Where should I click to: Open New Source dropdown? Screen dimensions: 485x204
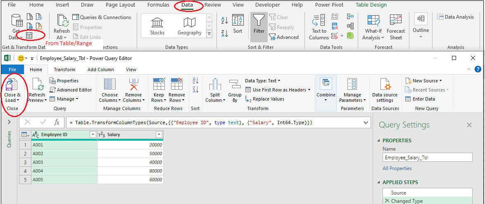[423, 81]
